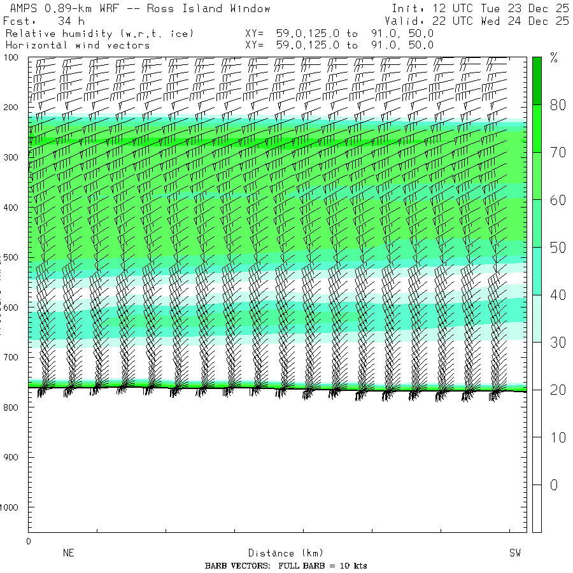Pick the color bar segment between 60 and 70
Viewport: 573px width, 573px height.
tap(537, 176)
